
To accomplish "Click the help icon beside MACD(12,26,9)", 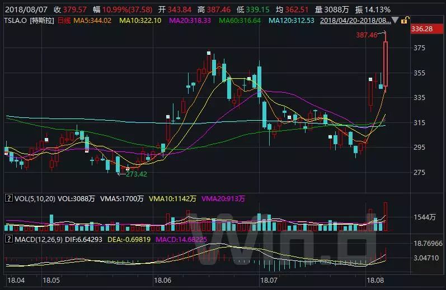I will 8,239.
